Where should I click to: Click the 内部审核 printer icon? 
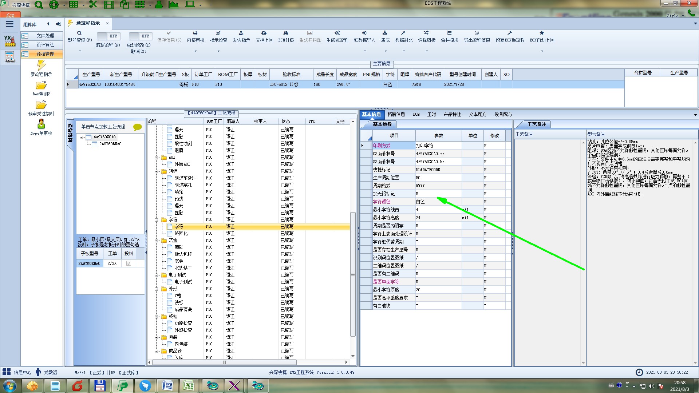(195, 33)
